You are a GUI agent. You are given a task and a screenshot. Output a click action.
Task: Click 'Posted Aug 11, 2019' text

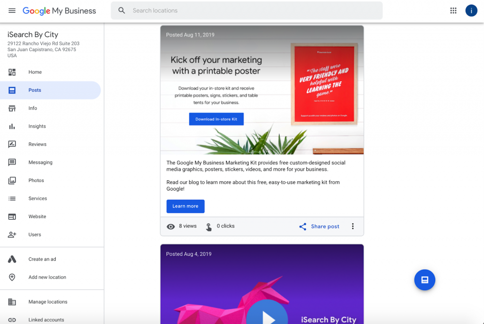190,35
